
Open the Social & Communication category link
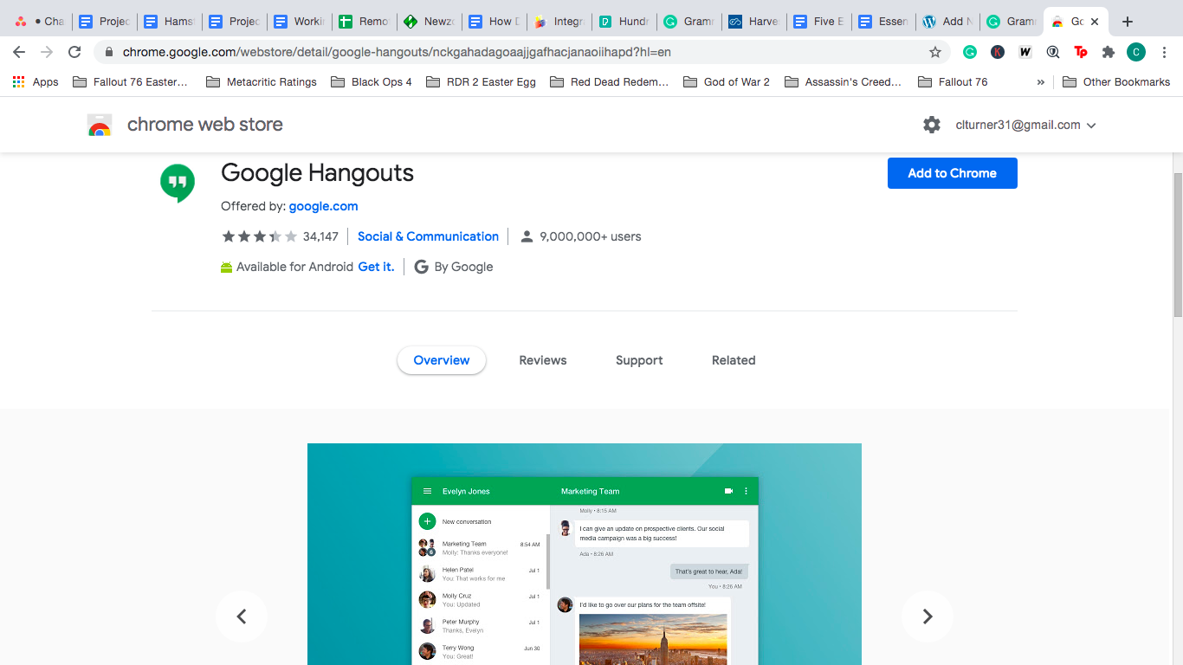(x=428, y=236)
